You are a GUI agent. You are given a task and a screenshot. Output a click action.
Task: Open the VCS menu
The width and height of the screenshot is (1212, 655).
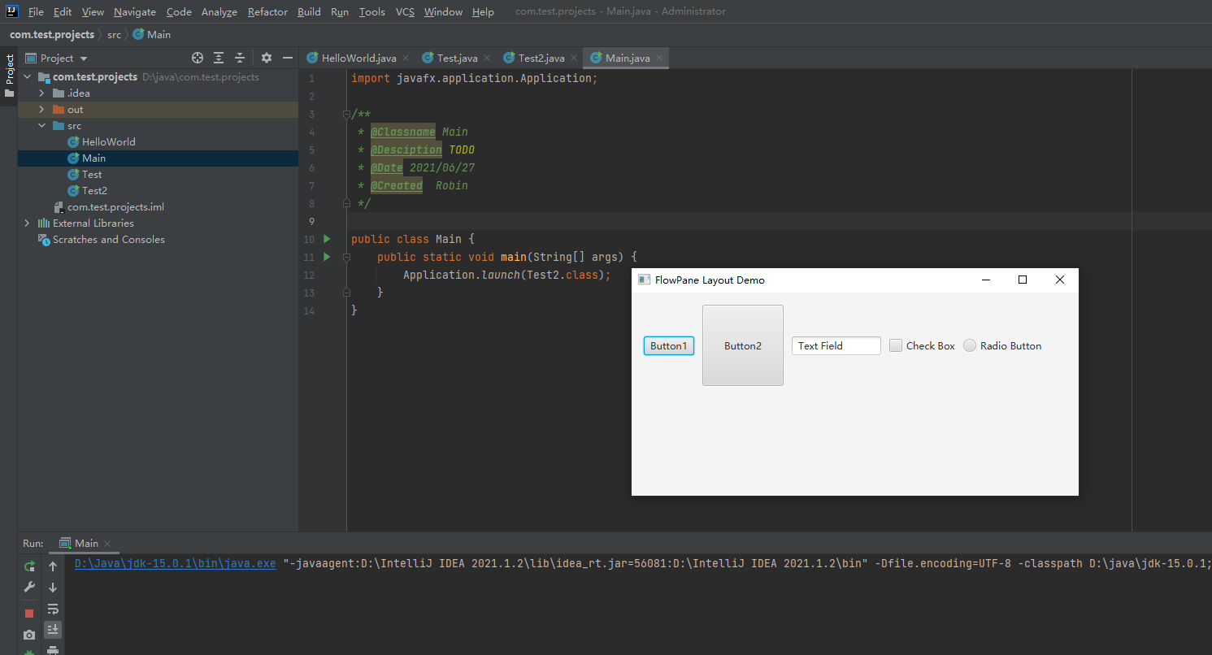[x=405, y=12]
